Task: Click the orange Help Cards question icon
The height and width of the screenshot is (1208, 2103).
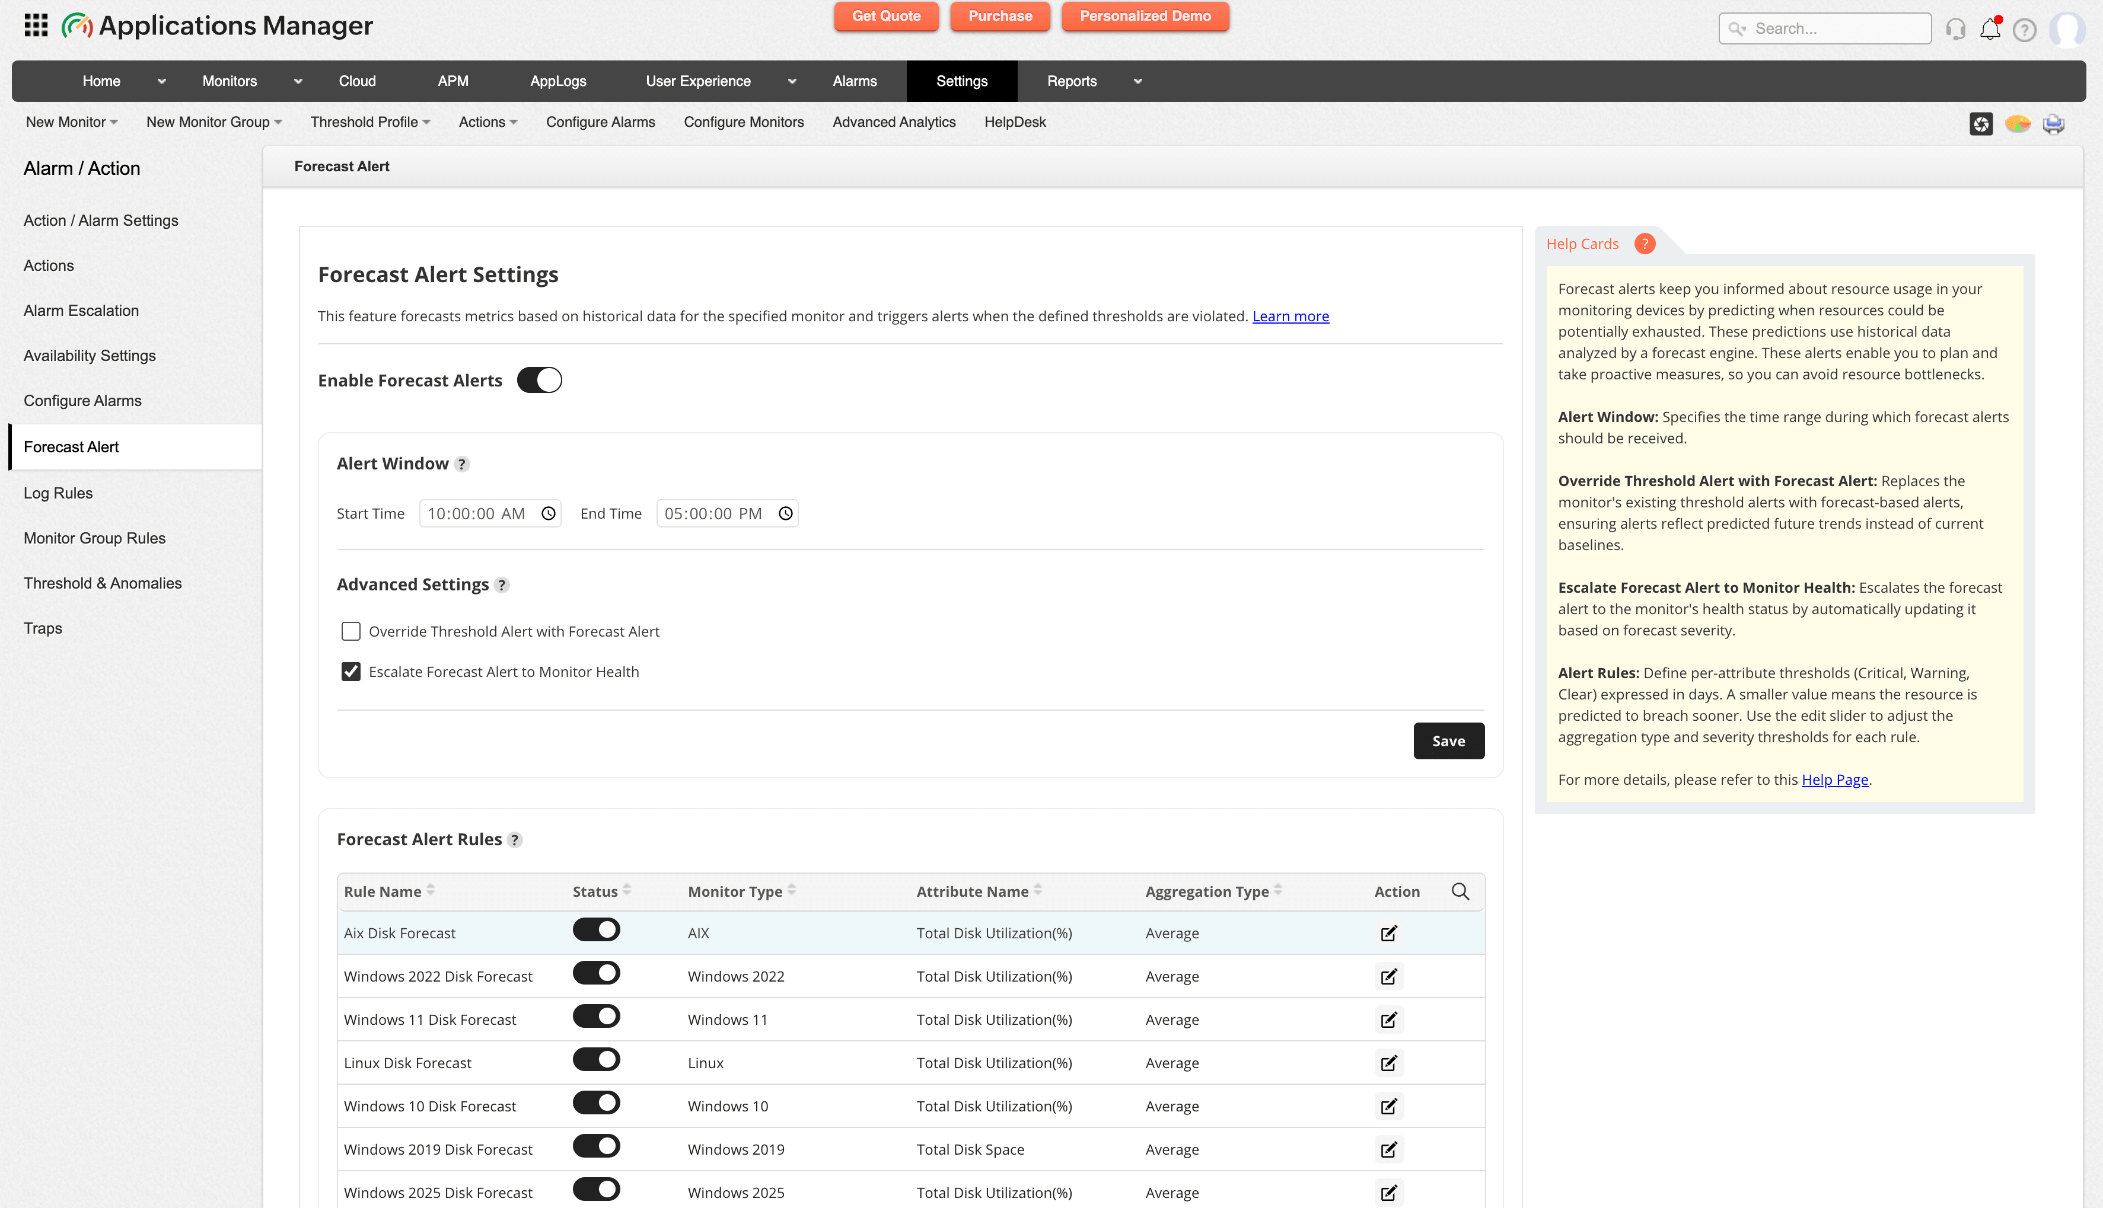Action: (x=1644, y=243)
